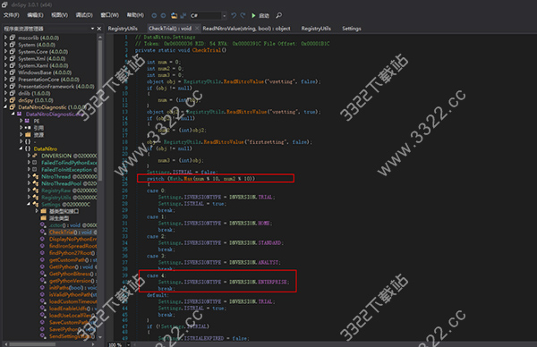The height and width of the screenshot is (347, 537).
Task: Click the navigate backward toolbar icon
Action: (154, 15)
